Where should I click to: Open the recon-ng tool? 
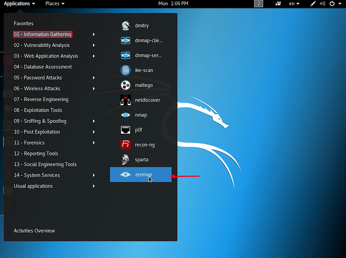coord(125,145)
